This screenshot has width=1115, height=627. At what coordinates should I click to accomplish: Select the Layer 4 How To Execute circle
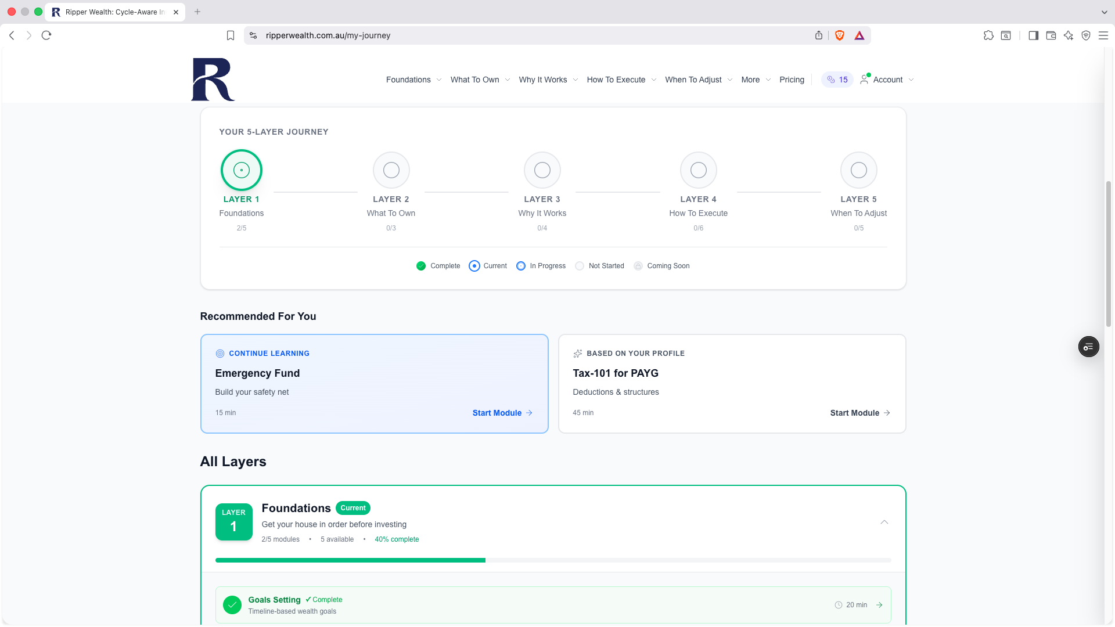[x=699, y=170]
